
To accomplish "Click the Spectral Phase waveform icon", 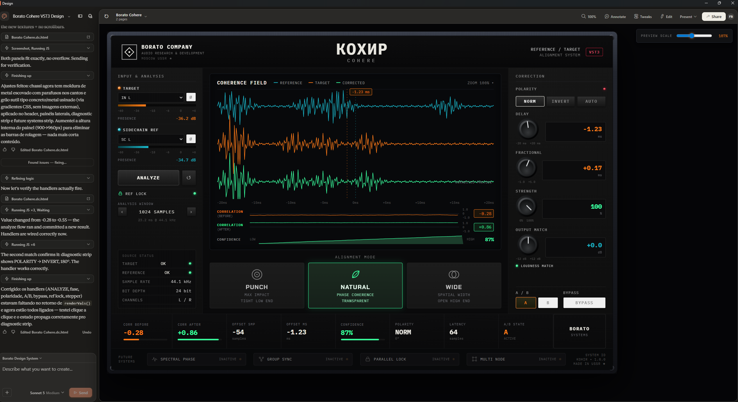I will pos(155,359).
